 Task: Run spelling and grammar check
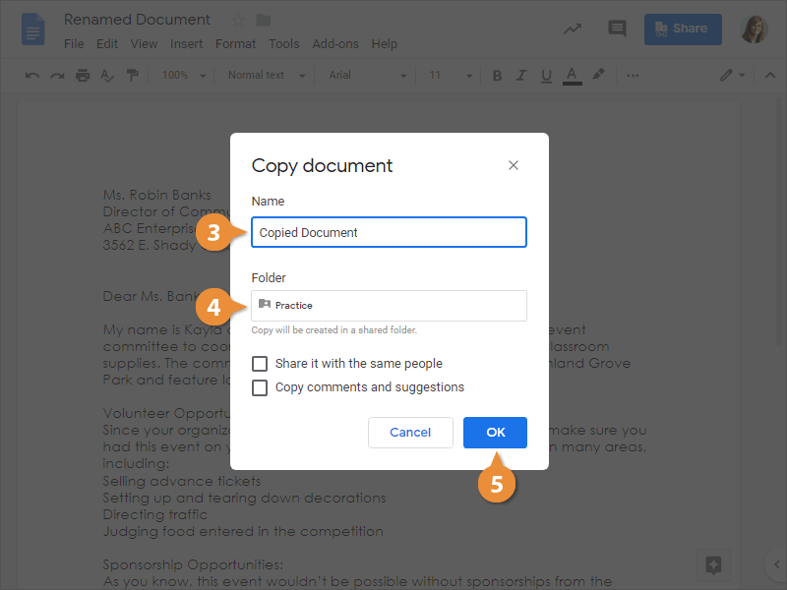tap(107, 76)
